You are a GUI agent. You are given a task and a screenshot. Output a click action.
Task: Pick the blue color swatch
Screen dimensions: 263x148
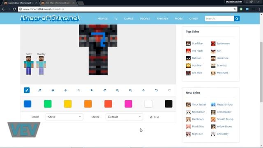(28, 104)
